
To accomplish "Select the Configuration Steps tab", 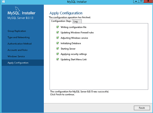I will pos(61,21).
